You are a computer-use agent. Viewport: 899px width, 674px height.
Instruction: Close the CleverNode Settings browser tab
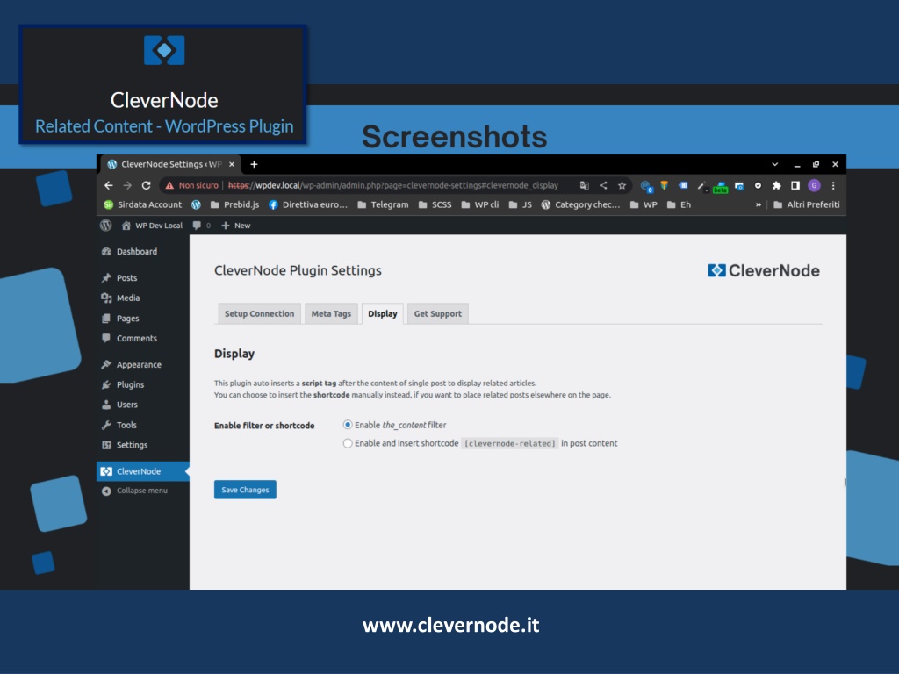232,164
